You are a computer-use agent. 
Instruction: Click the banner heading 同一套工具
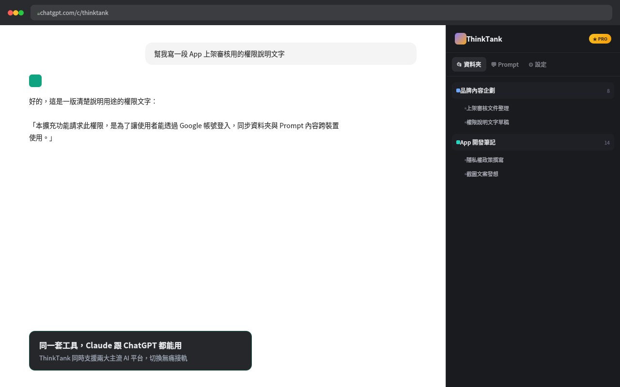pos(110,345)
